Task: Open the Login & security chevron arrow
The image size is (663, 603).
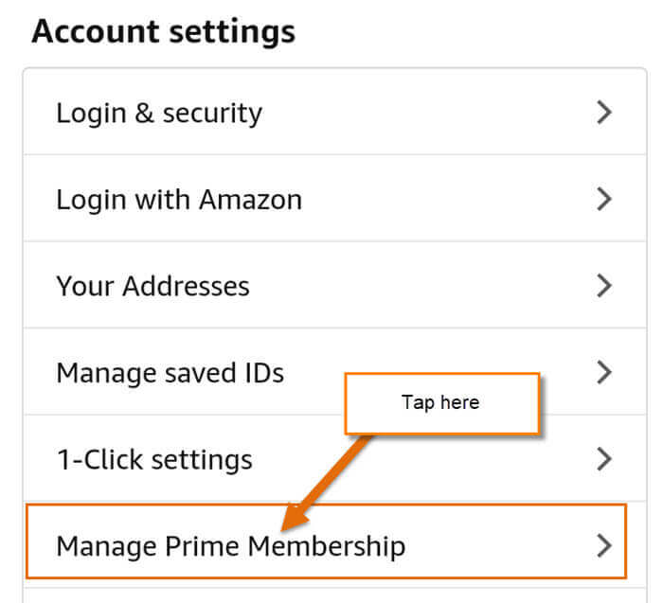Action: (604, 113)
